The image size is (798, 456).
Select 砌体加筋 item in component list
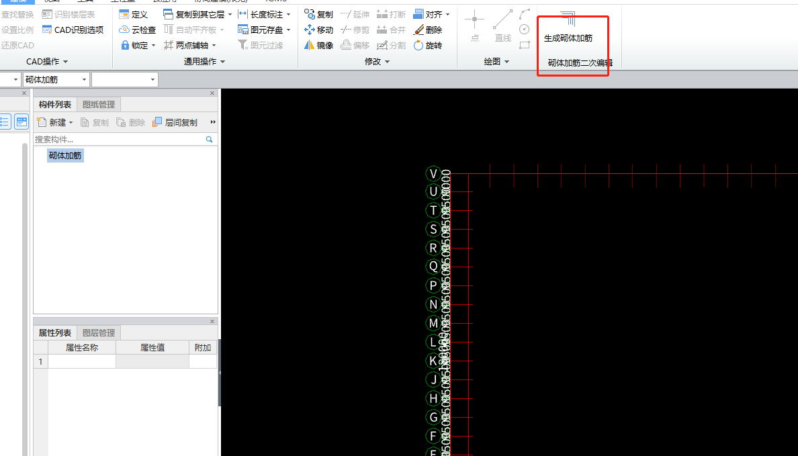tap(65, 155)
